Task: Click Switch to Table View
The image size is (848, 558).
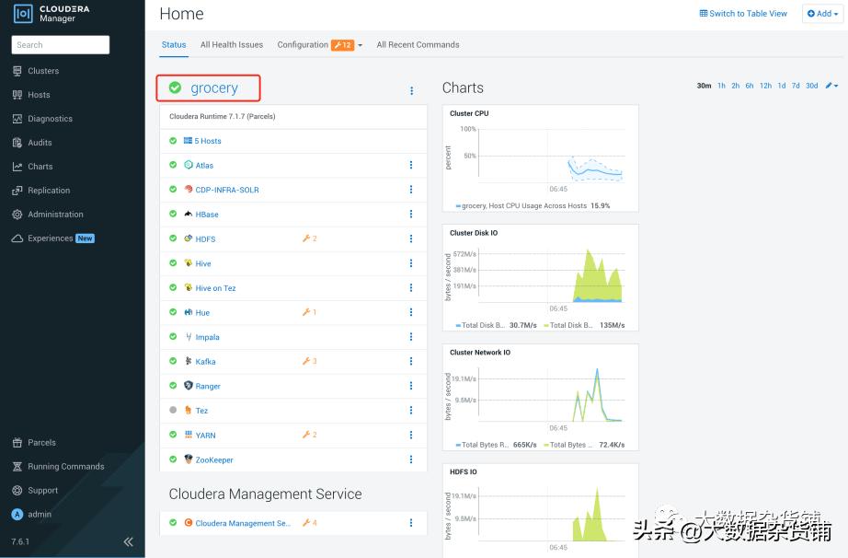Action: click(742, 13)
